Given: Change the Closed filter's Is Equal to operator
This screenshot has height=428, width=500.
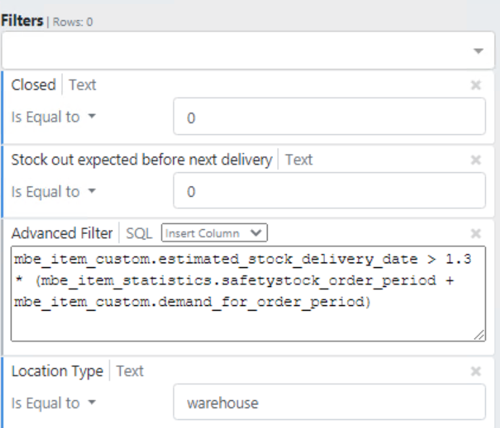Looking at the screenshot, I should coord(54,117).
